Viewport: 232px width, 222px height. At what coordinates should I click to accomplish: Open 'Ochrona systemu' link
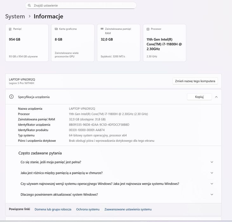(x=88, y=209)
